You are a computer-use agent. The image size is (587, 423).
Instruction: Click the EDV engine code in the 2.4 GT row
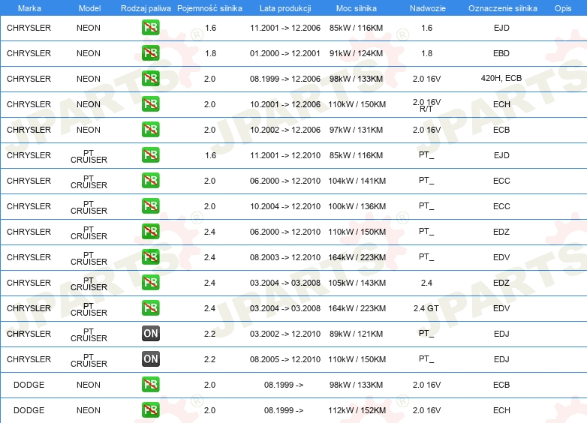coord(501,308)
